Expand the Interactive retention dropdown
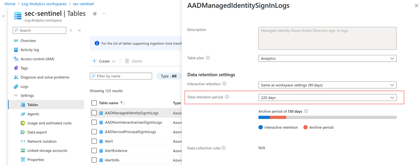 (328, 85)
